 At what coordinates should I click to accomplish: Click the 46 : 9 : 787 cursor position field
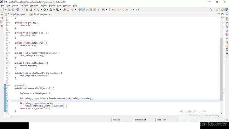[x=161, y=120]
